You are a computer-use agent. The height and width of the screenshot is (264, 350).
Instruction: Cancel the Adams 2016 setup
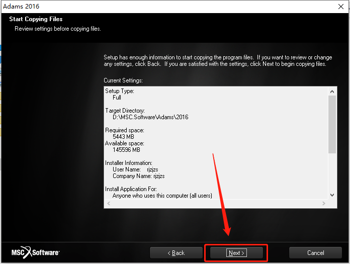tap(315, 252)
